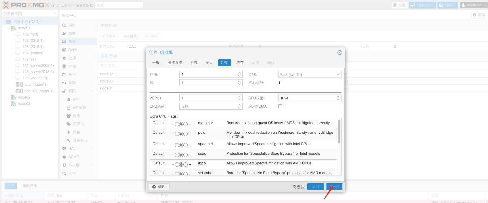Click the 加入信息 button
This screenshot has width=488, height=203.
pos(130,36)
